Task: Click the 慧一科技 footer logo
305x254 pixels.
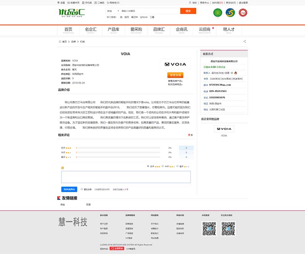Action: 73,222
